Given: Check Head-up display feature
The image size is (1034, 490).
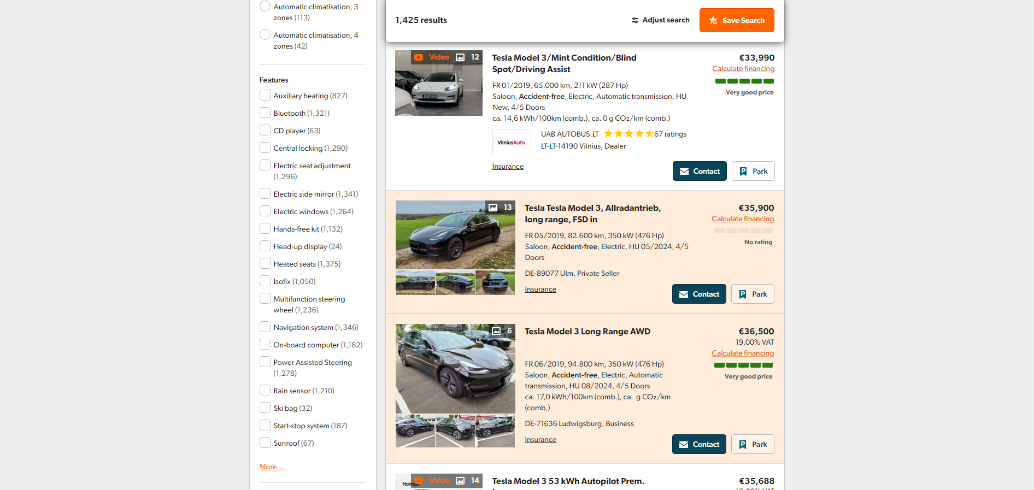Looking at the screenshot, I should click(x=265, y=246).
